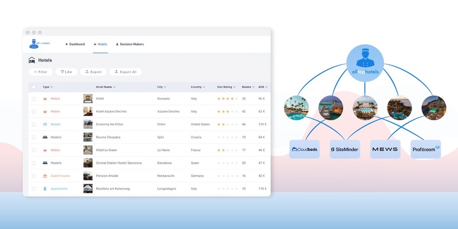Click the Motels type link
The image size is (458, 229).
(56, 124)
